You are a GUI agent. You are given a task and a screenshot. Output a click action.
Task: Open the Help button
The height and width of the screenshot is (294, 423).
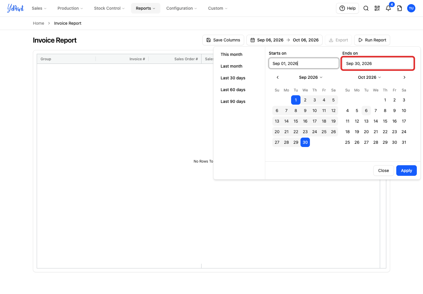[348, 8]
